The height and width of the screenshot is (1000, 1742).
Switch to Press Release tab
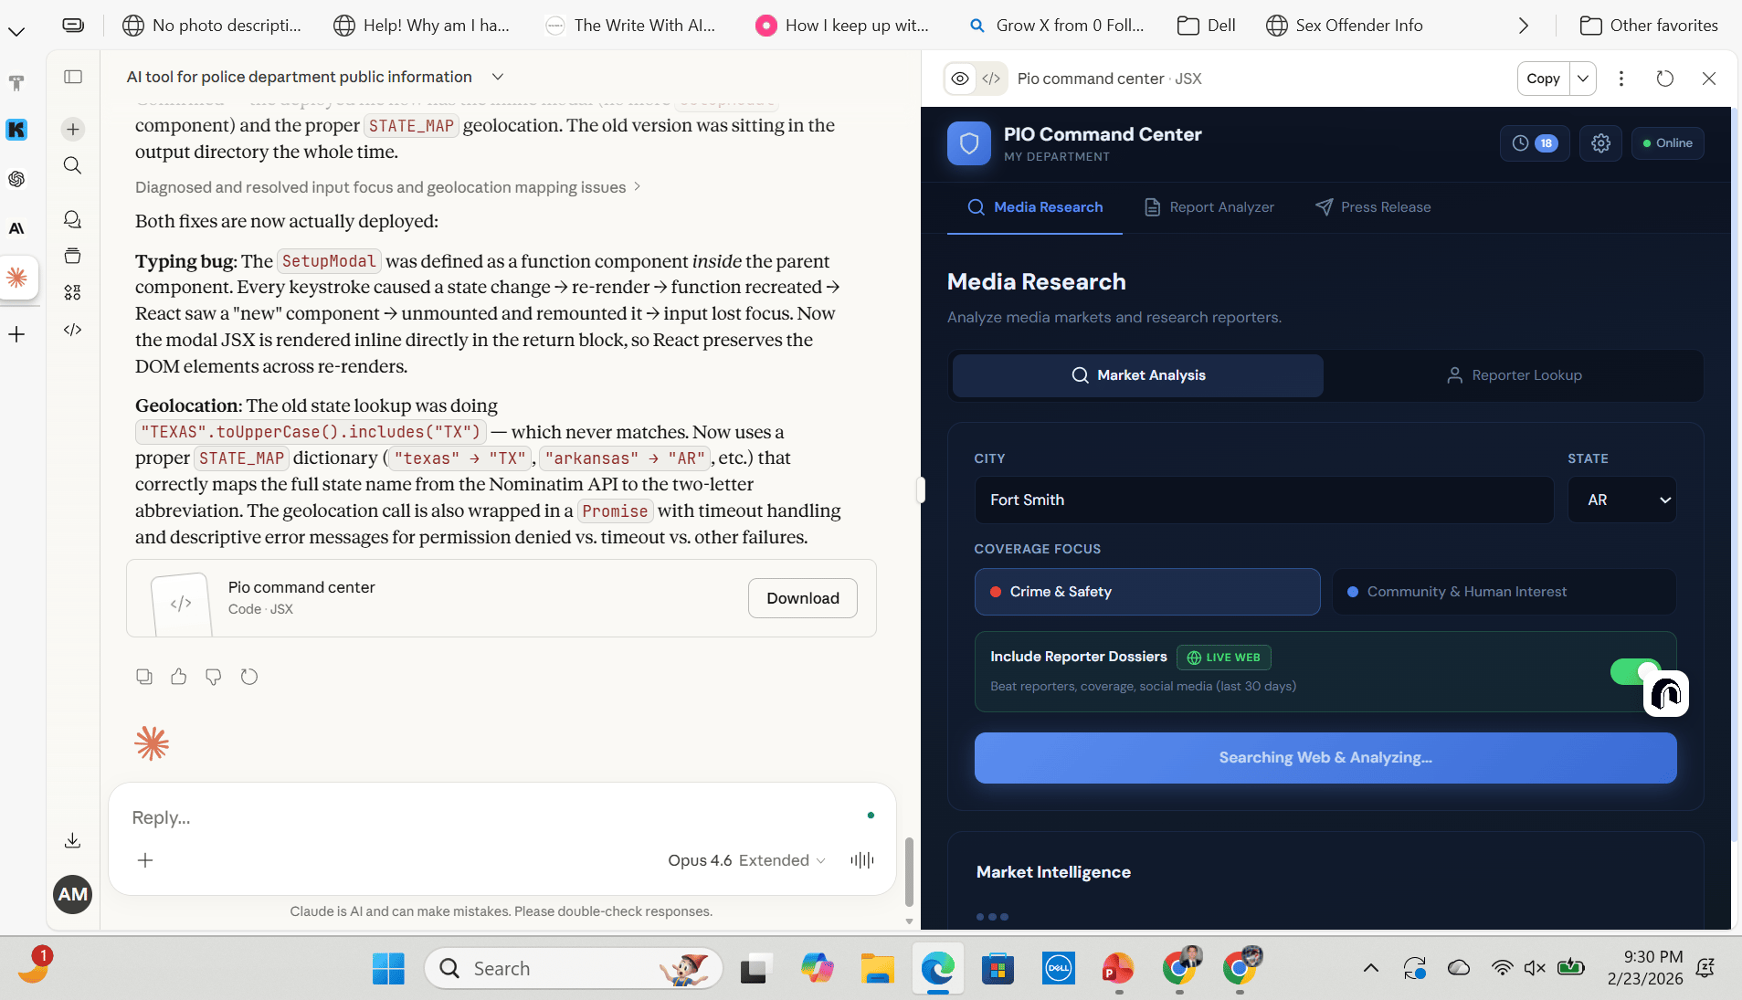coord(1373,207)
